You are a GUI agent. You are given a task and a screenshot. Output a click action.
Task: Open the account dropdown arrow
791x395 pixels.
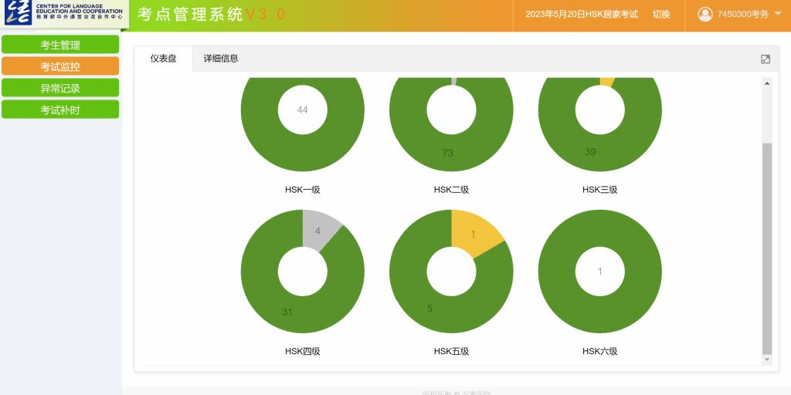(777, 14)
